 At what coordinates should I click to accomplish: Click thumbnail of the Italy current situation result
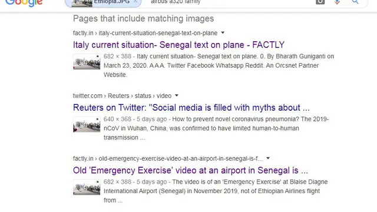pos(87,61)
